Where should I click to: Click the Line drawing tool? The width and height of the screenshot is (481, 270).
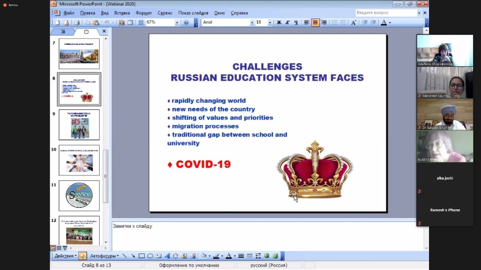(124, 256)
